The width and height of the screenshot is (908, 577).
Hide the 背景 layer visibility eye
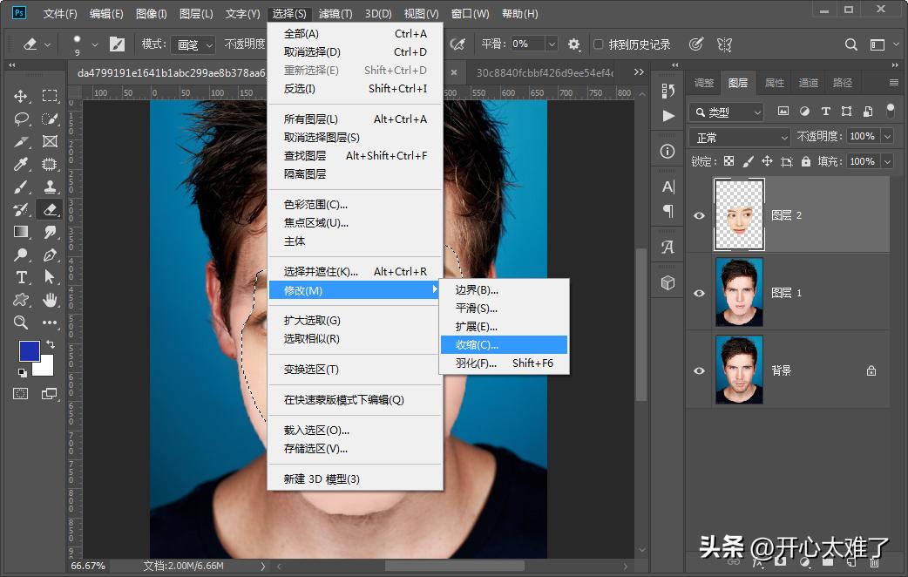click(x=698, y=370)
